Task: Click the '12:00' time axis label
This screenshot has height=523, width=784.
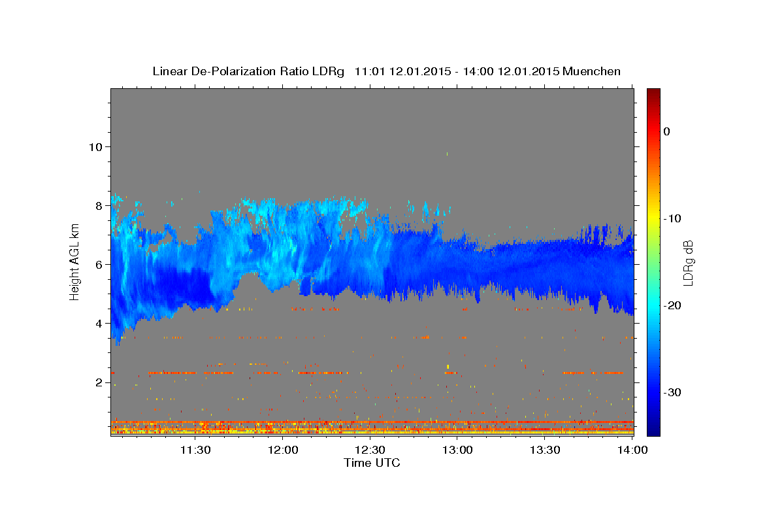Action: [283, 450]
